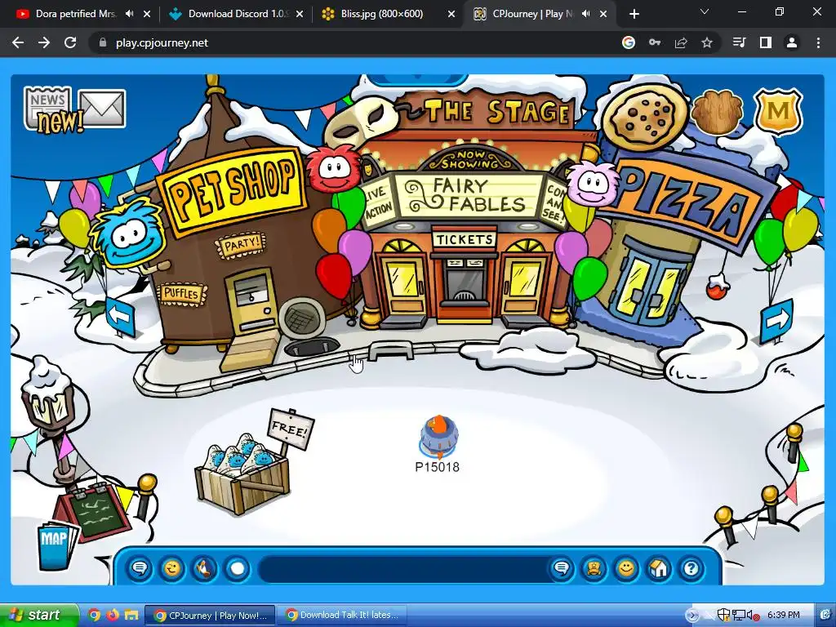The image size is (836, 627).
Task: Mute audio on the Dora petrified tab
Action: click(129, 14)
